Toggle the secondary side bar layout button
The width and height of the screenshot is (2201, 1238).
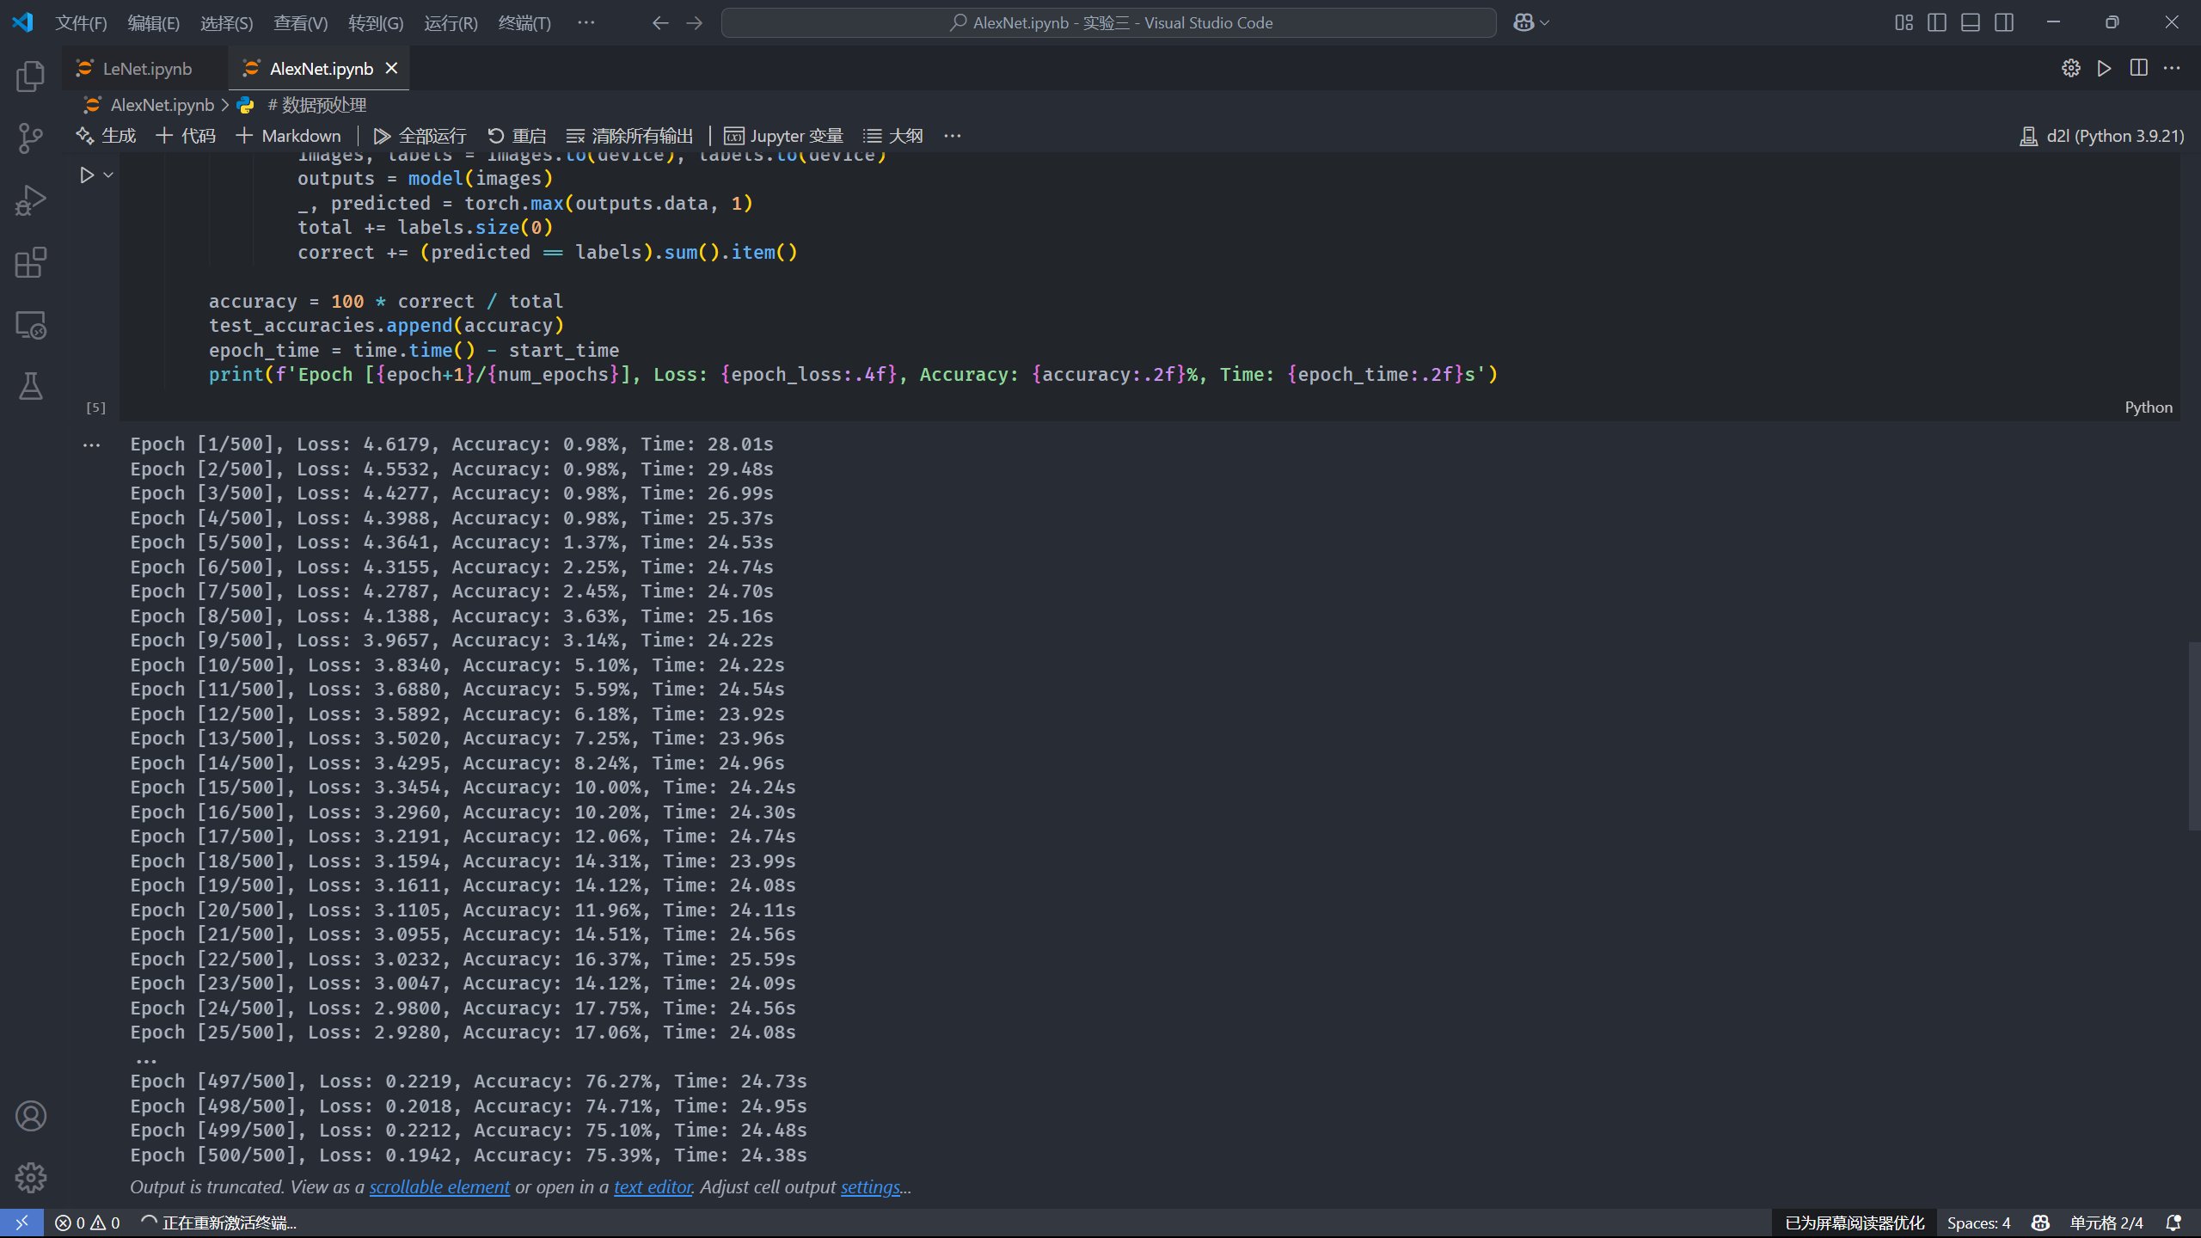point(2004,23)
